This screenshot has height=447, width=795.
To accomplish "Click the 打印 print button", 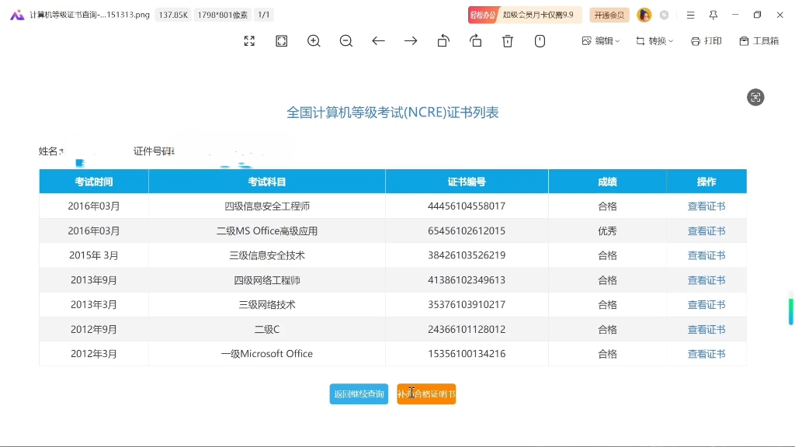I will [x=706, y=41].
